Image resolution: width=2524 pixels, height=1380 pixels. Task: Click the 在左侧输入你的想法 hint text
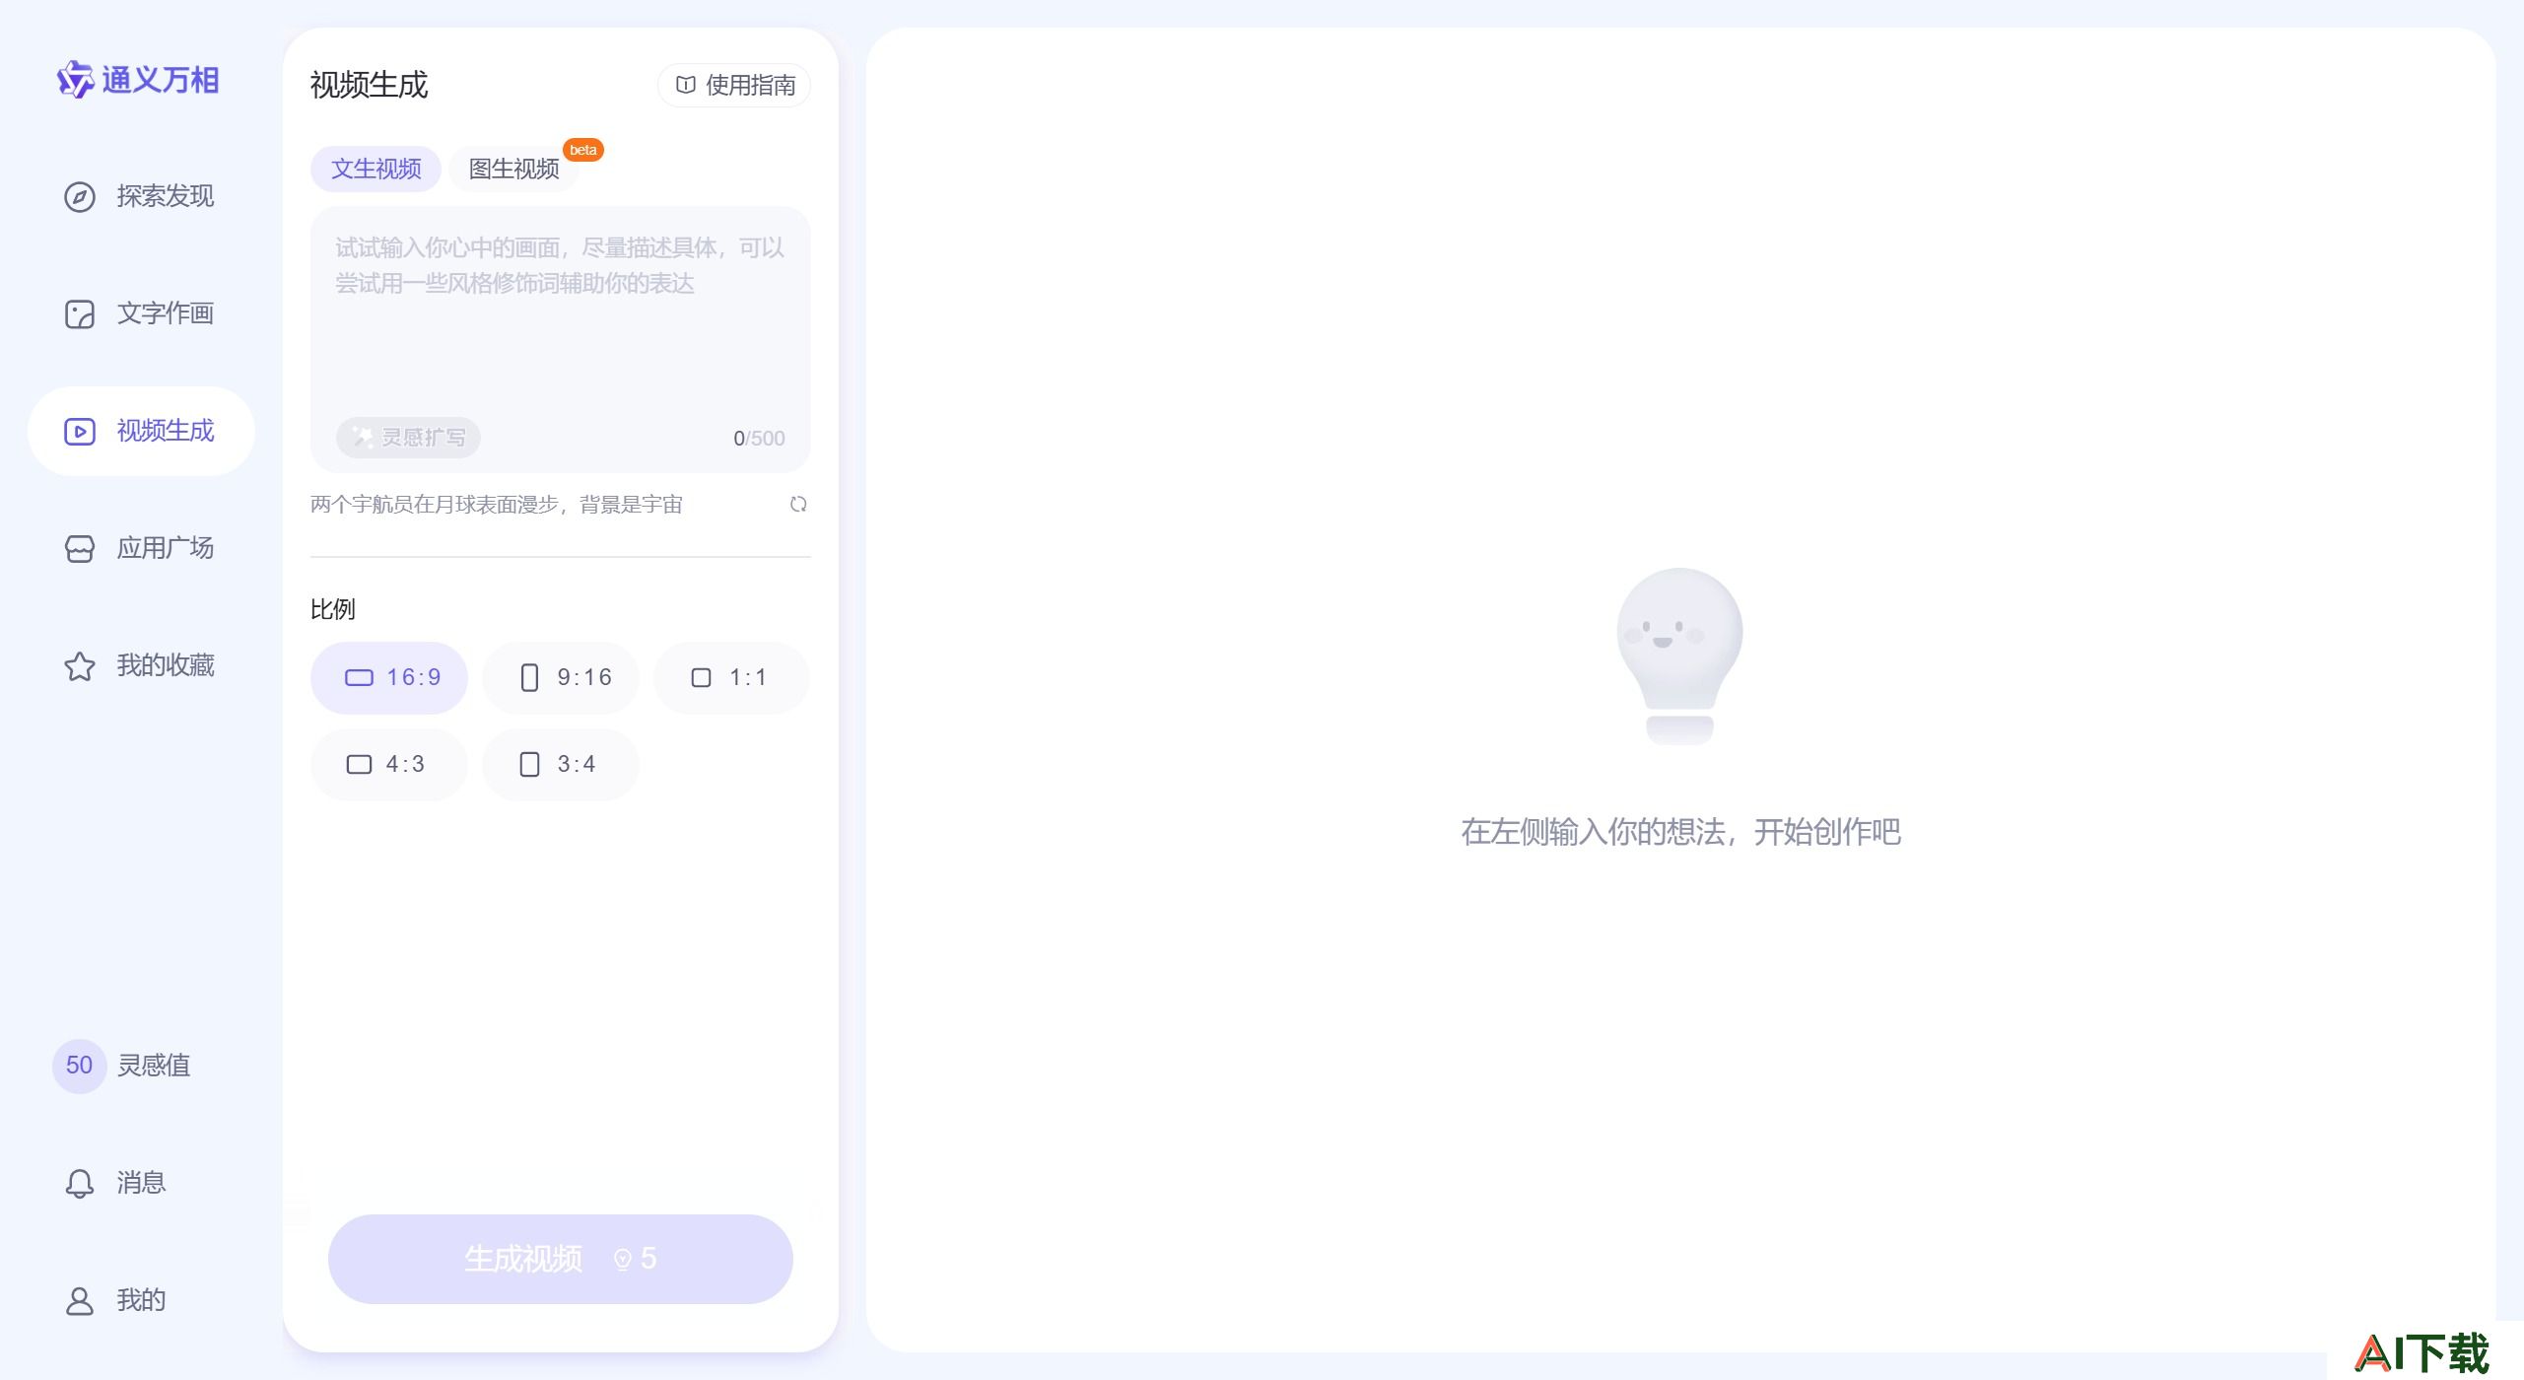tap(1680, 832)
